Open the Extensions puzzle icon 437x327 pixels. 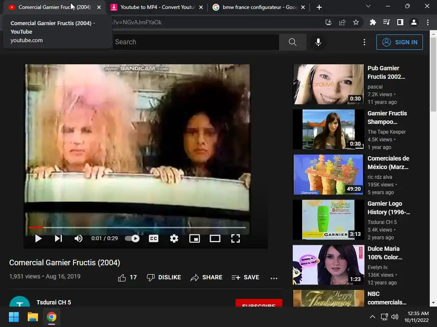point(373,23)
